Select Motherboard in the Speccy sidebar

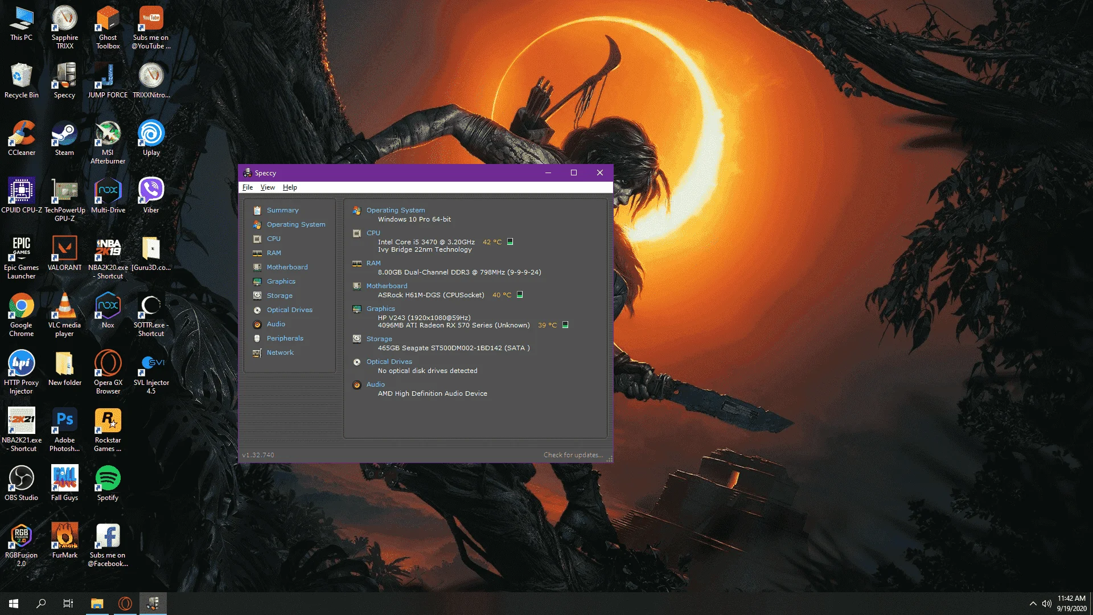pos(287,267)
